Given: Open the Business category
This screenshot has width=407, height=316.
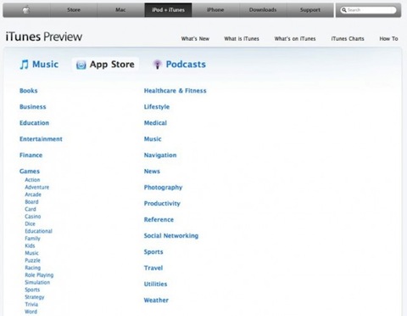Looking at the screenshot, I should (33, 107).
